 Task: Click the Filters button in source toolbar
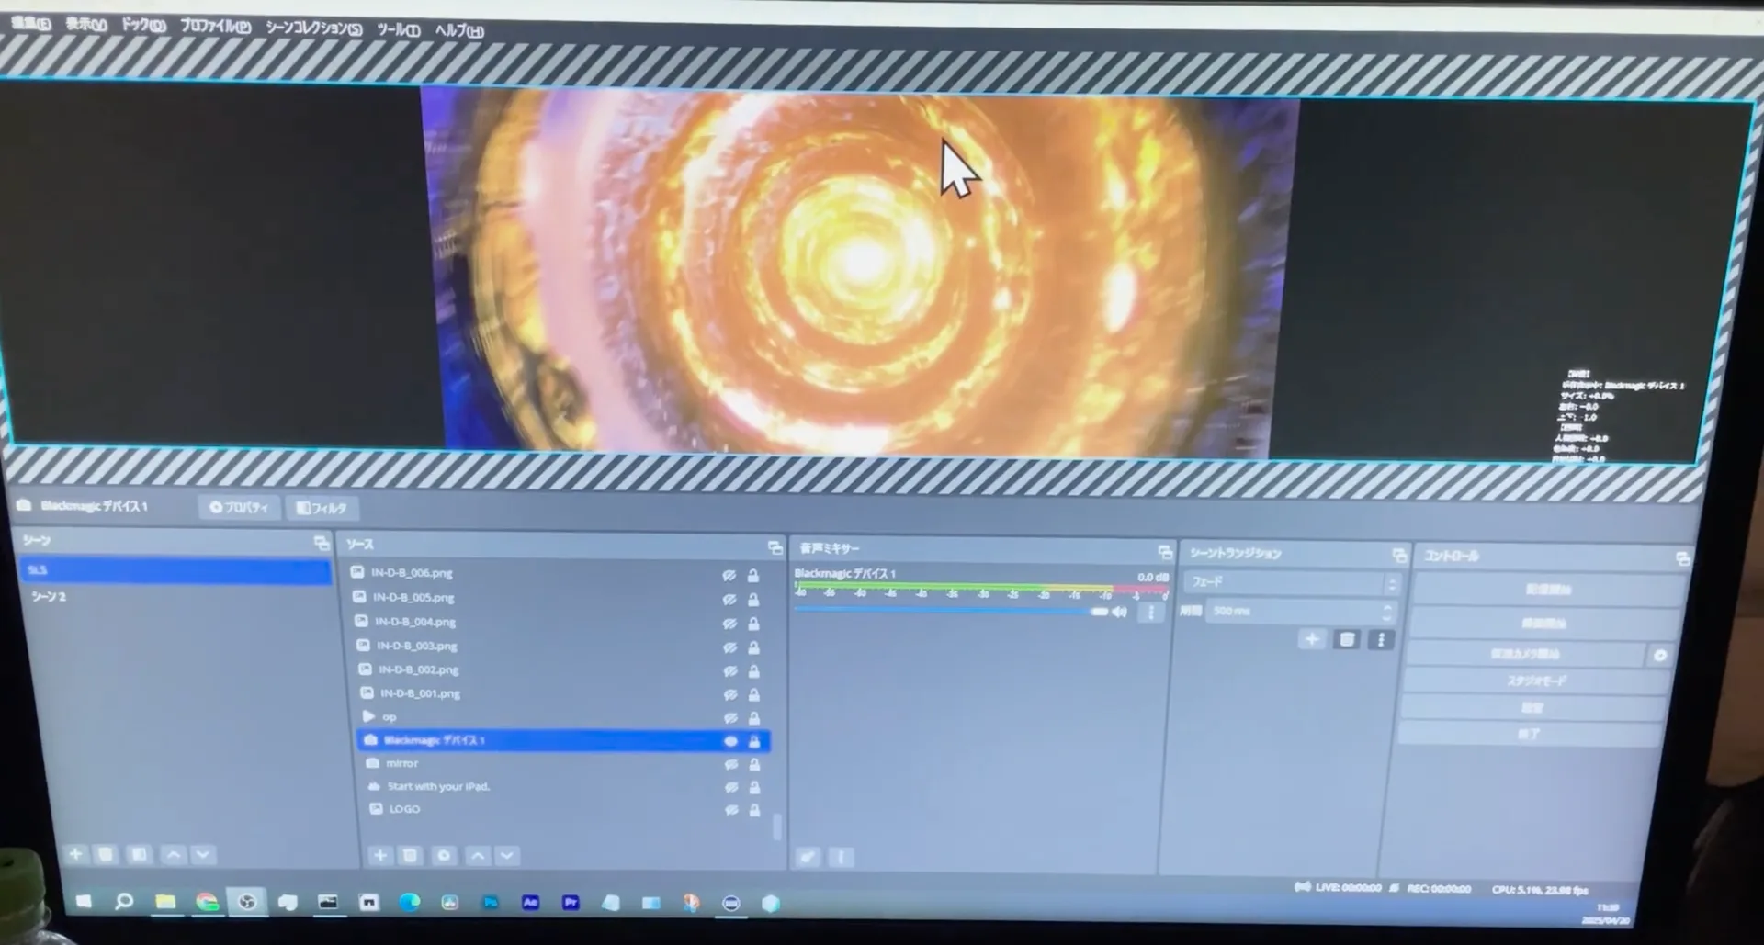[x=322, y=508]
